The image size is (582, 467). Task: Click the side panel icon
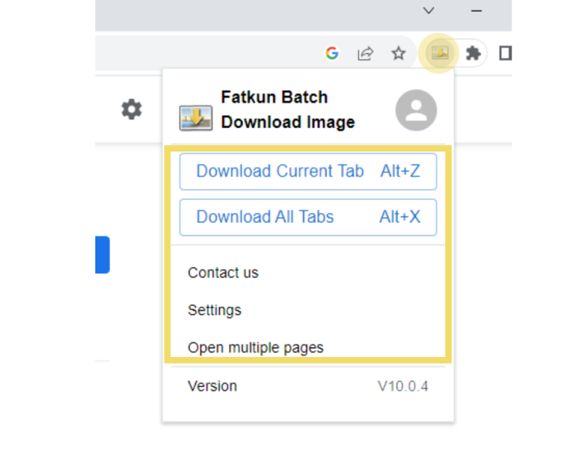pyautogui.click(x=505, y=53)
